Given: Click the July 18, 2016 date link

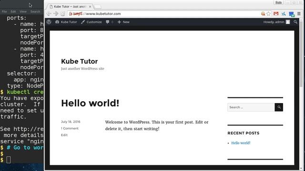Looking at the screenshot, I should [71, 122].
